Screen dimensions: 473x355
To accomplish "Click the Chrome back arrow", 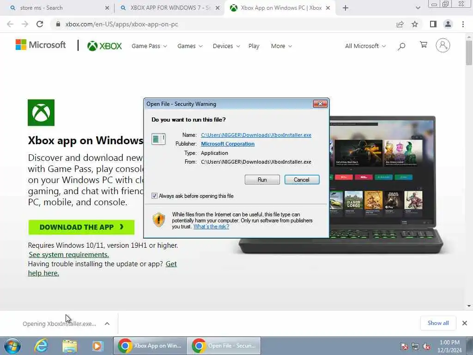I will point(10,24).
